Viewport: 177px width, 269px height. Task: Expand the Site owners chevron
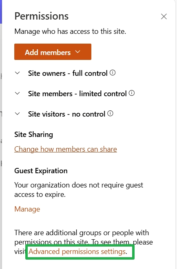coord(18,73)
